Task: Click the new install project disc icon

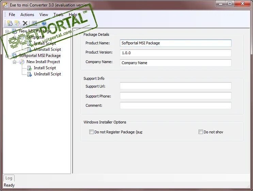Action: click(17, 23)
